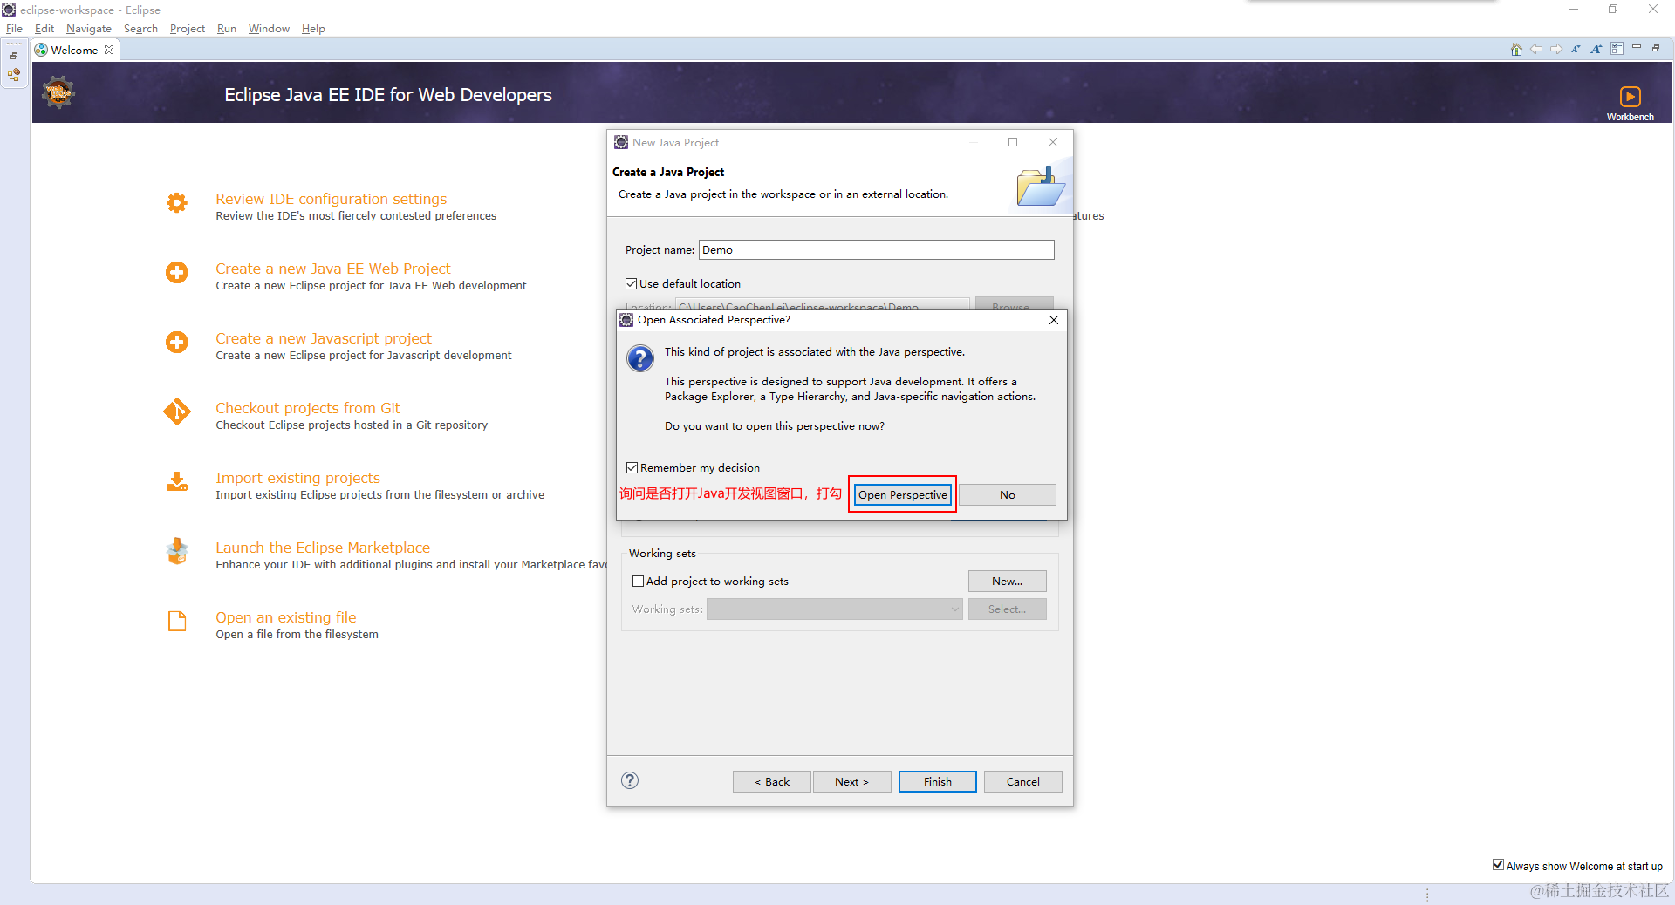The width and height of the screenshot is (1675, 905).
Task: Magnify Welcome page font size
Action: click(1596, 49)
